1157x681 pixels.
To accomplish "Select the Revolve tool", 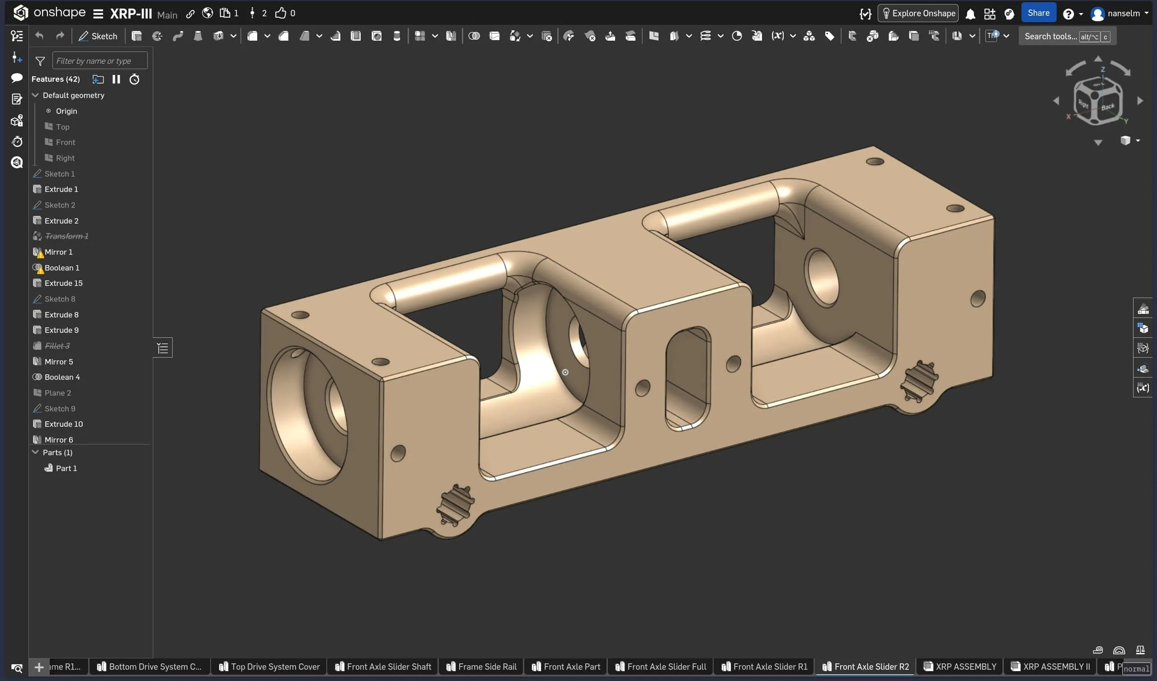I will 157,36.
